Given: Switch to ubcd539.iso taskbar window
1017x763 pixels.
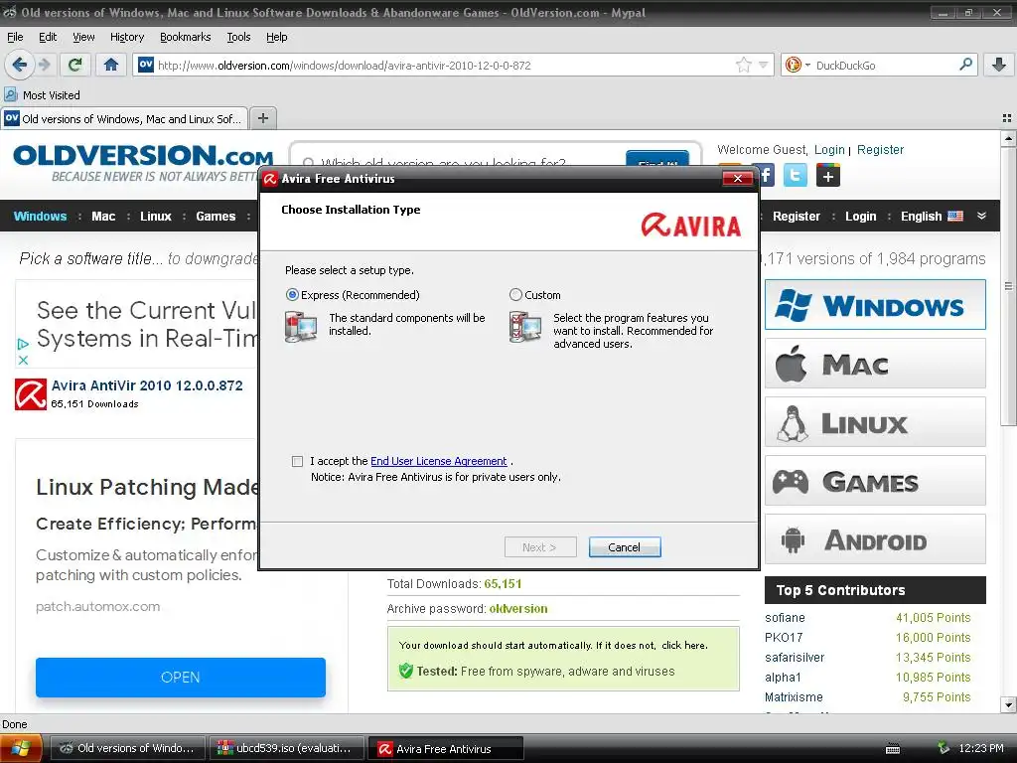Looking at the screenshot, I should pos(285,748).
